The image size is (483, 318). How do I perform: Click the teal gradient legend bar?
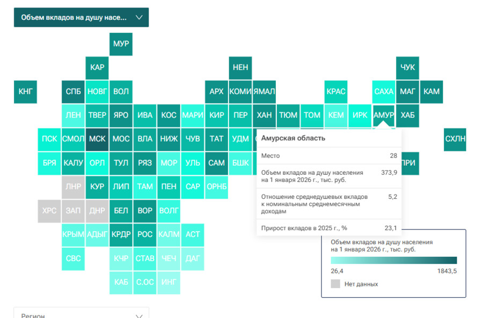click(394, 261)
